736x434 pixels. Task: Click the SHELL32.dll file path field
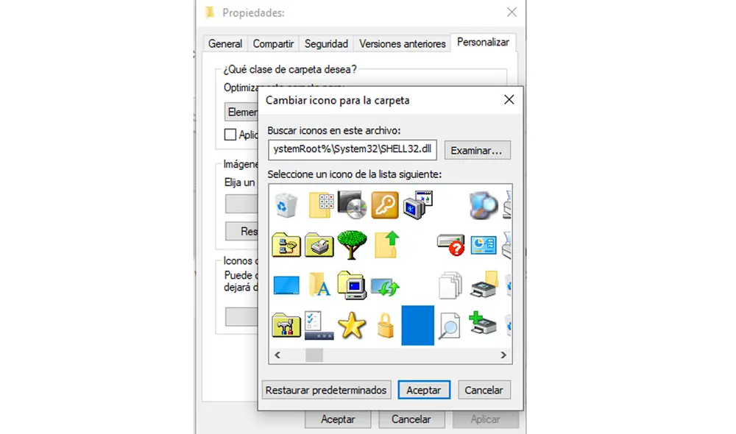click(353, 149)
